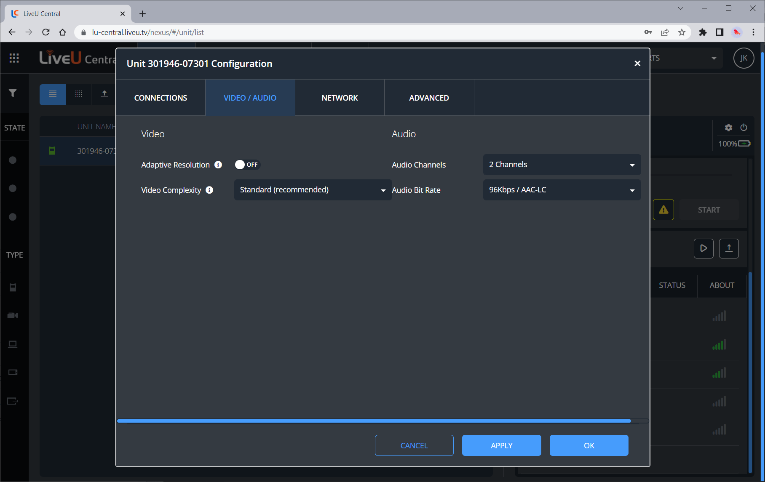
Task: Open Audio Bit Rate dropdown
Action: tap(562, 190)
